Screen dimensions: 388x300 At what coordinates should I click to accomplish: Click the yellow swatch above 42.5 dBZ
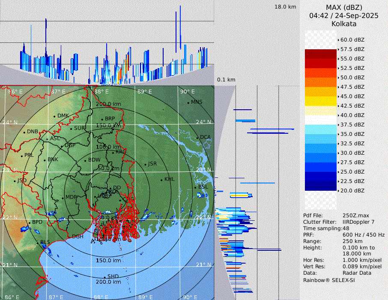(321, 101)
